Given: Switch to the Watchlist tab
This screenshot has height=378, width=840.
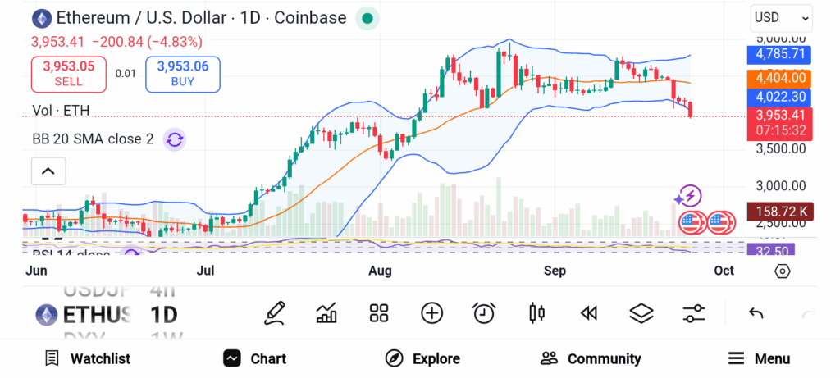Looking at the screenshot, I should tap(87, 358).
